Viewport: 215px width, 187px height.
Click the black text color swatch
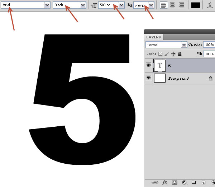[196, 5]
